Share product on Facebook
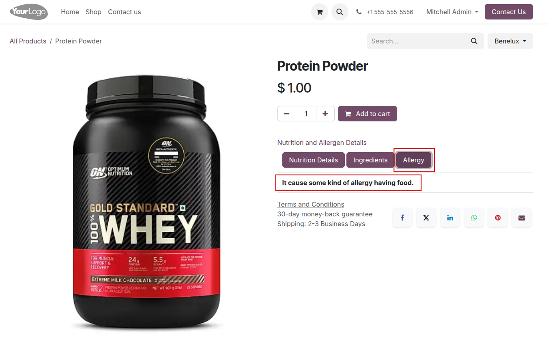This screenshot has width=548, height=354. pyautogui.click(x=402, y=218)
